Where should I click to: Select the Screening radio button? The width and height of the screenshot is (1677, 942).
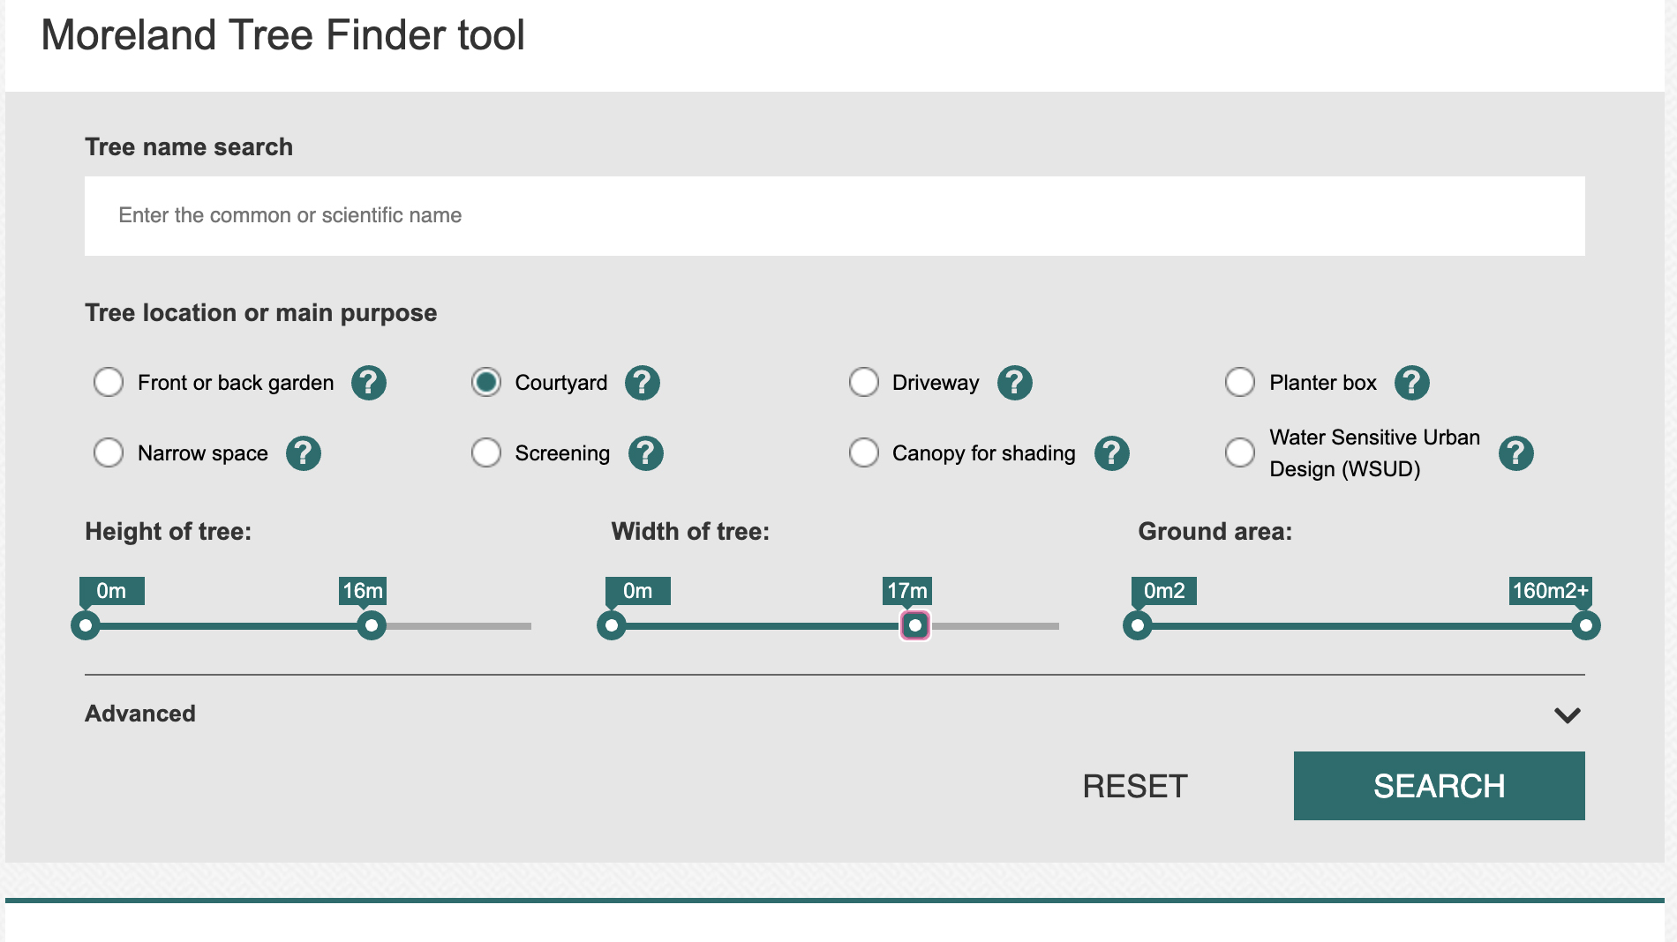486,452
